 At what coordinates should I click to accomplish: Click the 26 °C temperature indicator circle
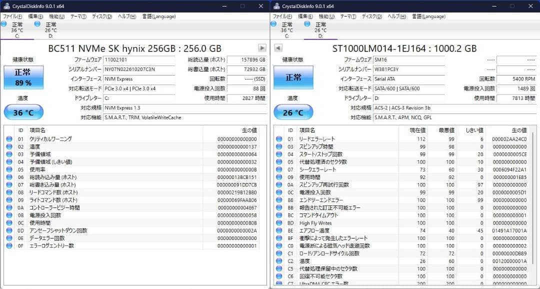pos(292,112)
